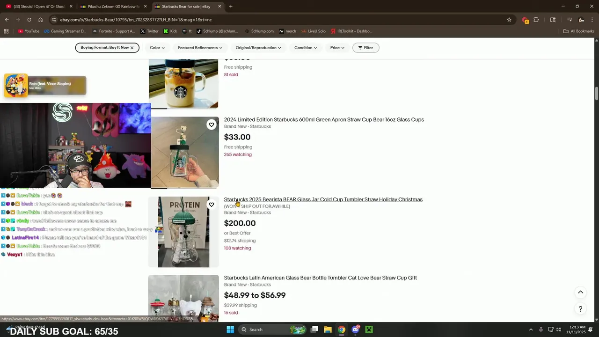Reload the eBay page

pyautogui.click(x=29, y=20)
